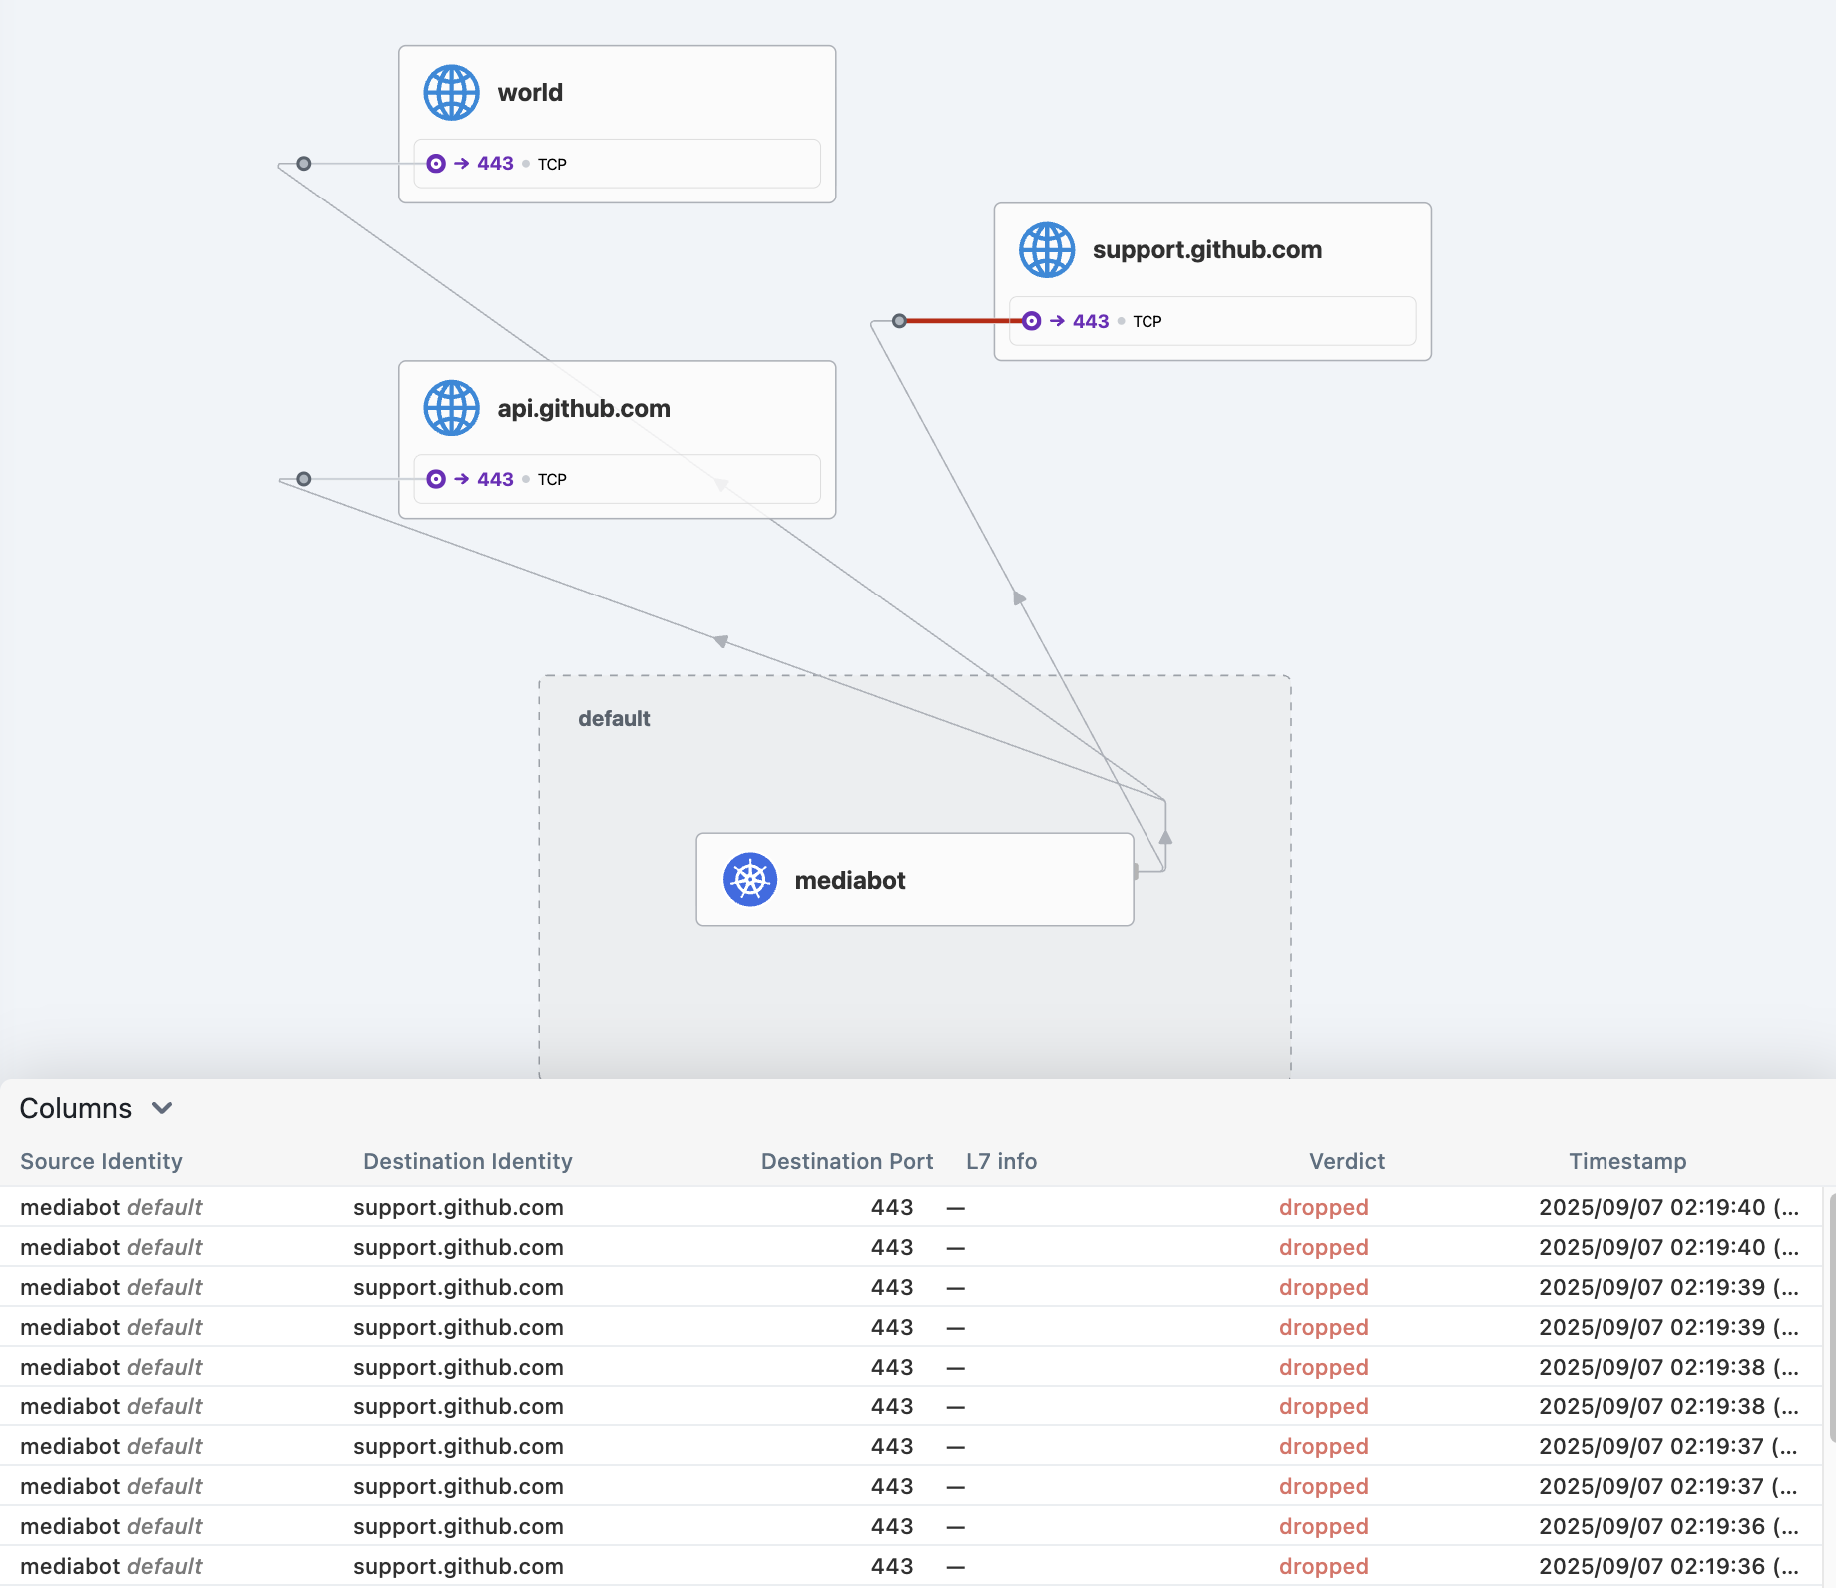The image size is (1836, 1588).
Task: Click dropped verdict in second 02:19:40 row
Action: (1324, 1247)
